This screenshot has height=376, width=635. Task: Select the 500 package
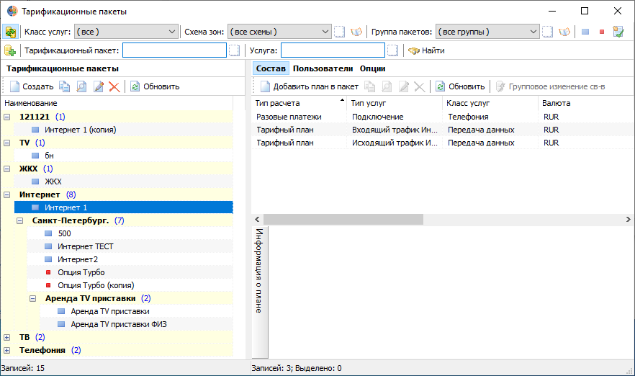point(130,233)
